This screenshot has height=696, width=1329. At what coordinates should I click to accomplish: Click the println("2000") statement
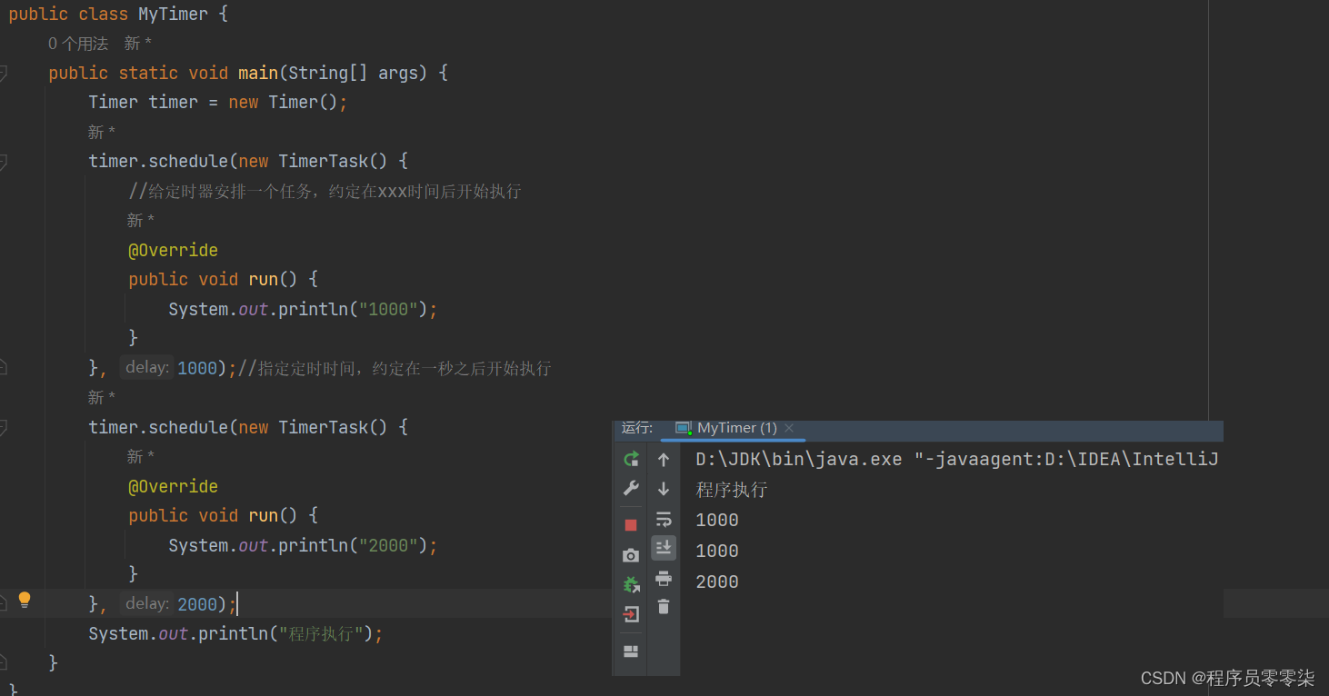(x=303, y=546)
